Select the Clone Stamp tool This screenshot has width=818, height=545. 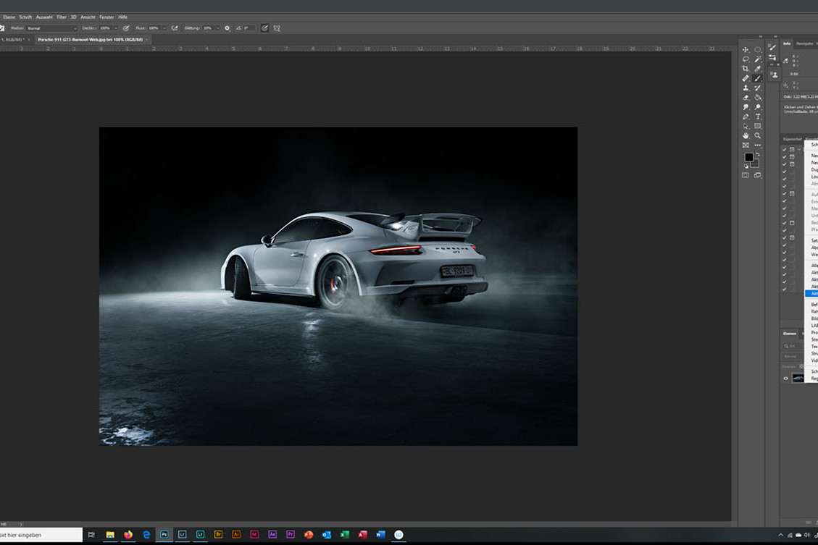point(746,88)
